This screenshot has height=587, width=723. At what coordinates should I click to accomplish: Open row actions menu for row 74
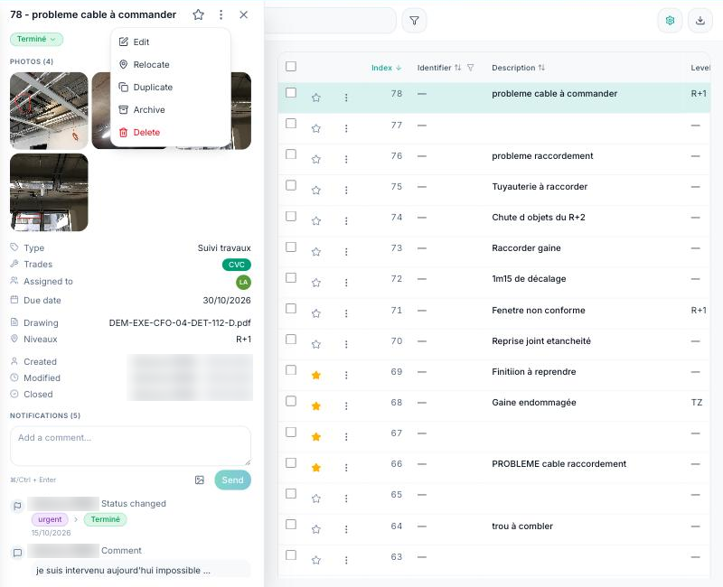tap(346, 221)
